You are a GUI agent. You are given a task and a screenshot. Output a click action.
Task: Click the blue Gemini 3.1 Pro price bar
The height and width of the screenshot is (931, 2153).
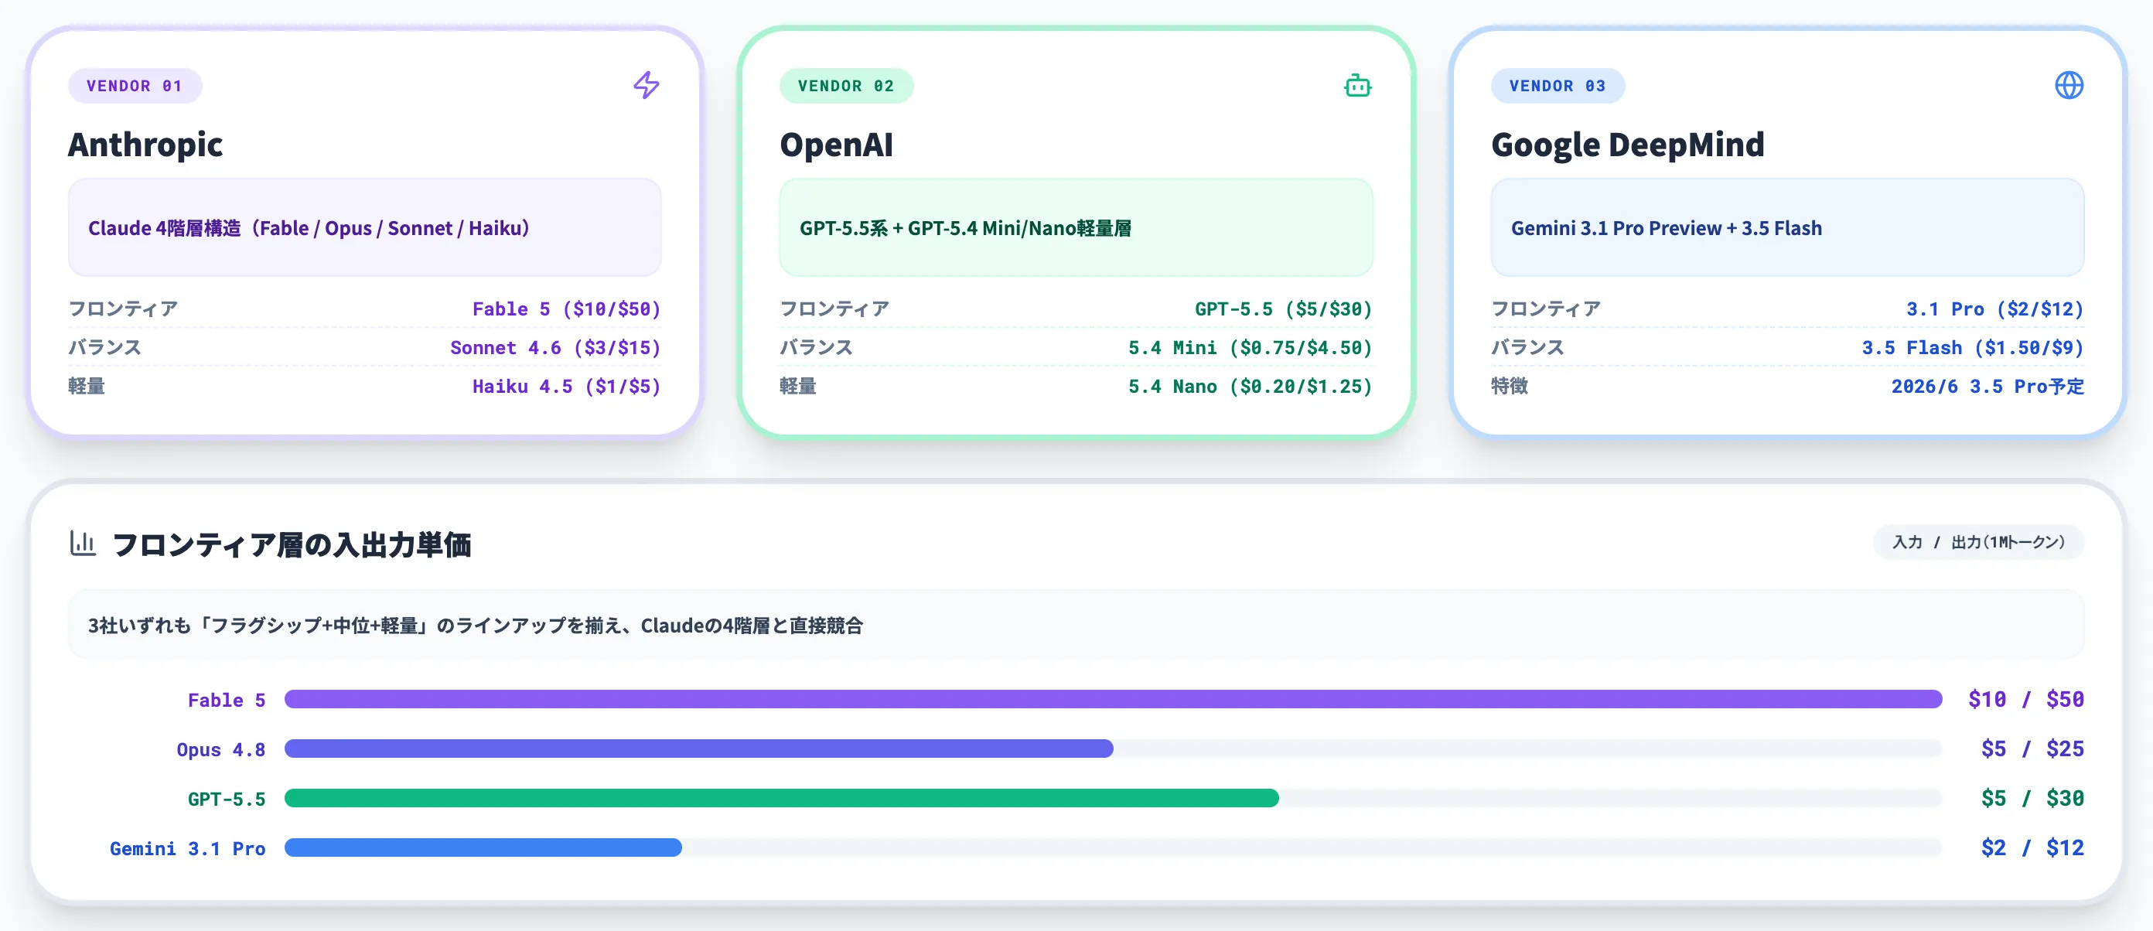click(x=483, y=847)
